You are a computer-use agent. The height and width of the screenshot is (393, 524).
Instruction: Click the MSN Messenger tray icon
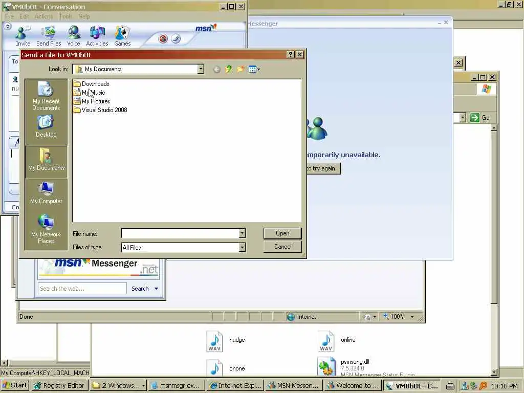465,386
